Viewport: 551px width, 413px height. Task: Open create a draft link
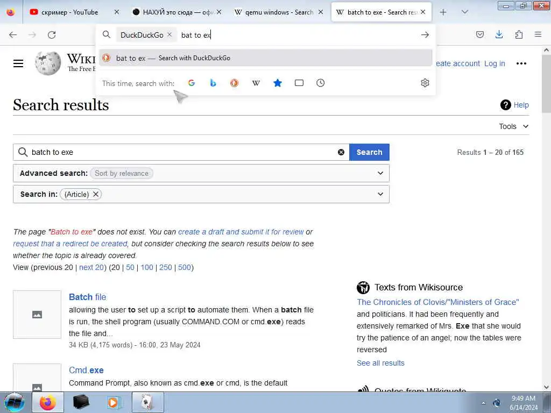(x=241, y=232)
